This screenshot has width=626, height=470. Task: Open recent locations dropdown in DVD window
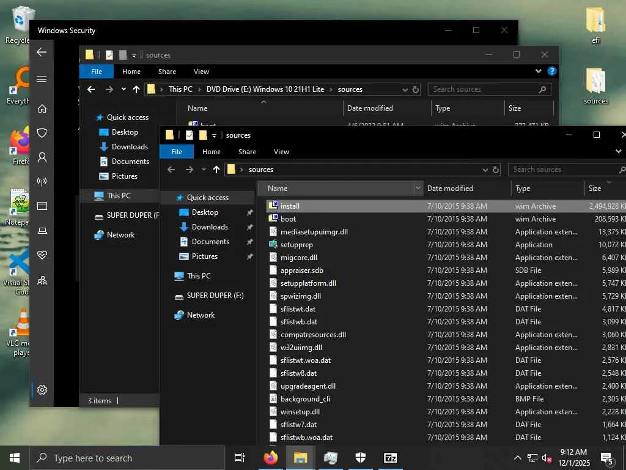click(x=123, y=89)
